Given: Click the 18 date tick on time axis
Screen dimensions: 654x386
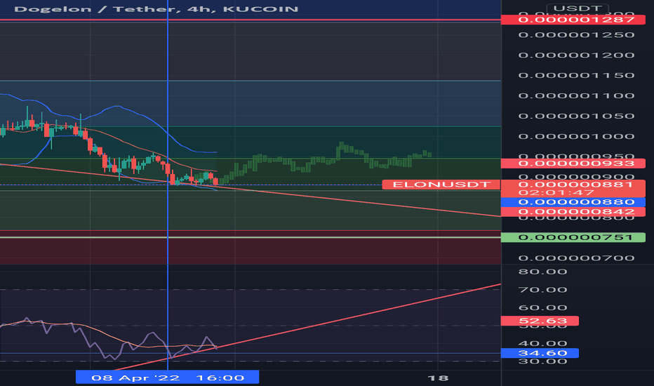Looking at the screenshot, I should pyautogui.click(x=438, y=378).
